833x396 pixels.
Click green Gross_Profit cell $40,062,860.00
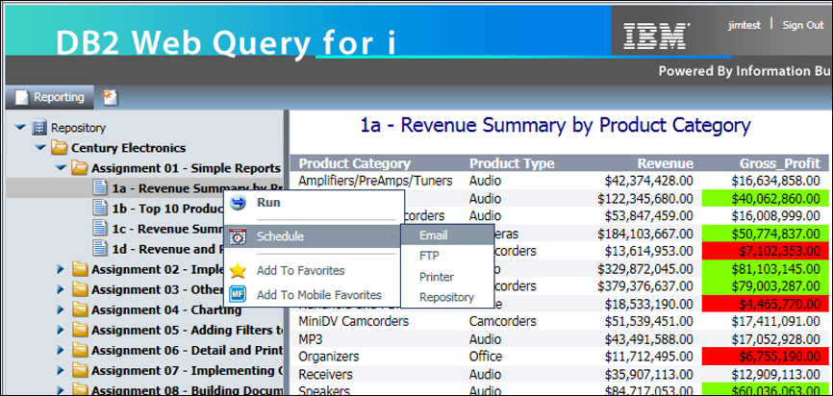(765, 199)
